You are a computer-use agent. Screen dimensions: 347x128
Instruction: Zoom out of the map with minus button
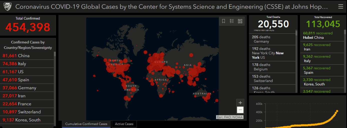coord(240,110)
